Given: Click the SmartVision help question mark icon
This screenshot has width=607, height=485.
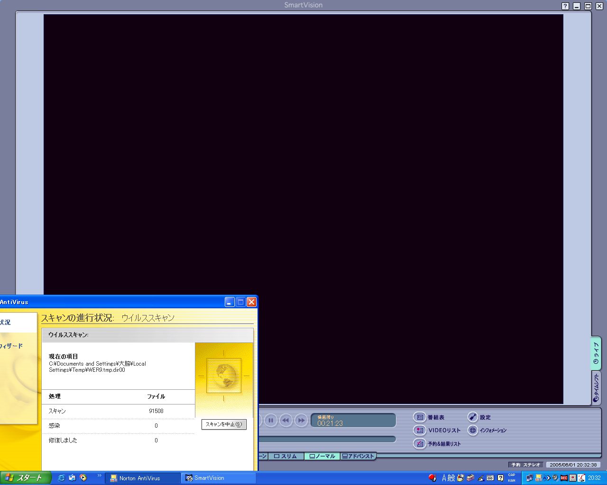Looking at the screenshot, I should point(565,6).
